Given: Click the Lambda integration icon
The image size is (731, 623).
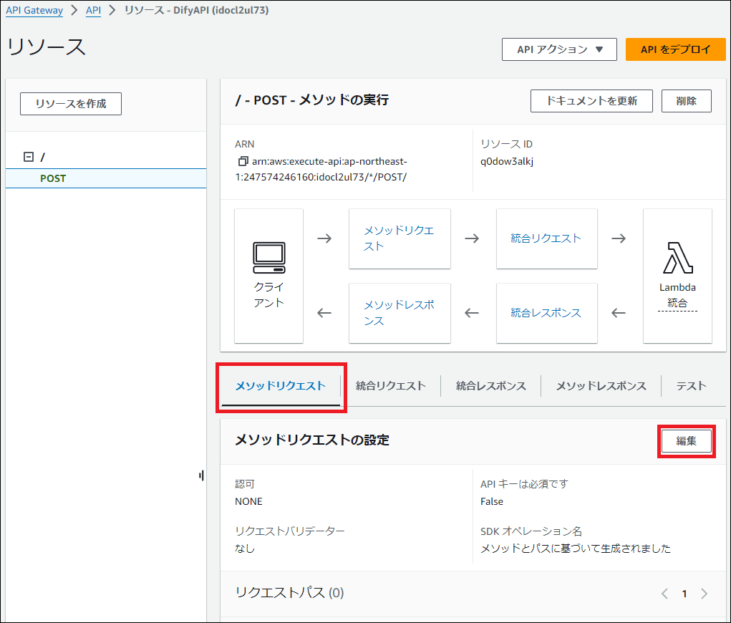Looking at the screenshot, I should pos(677,259).
